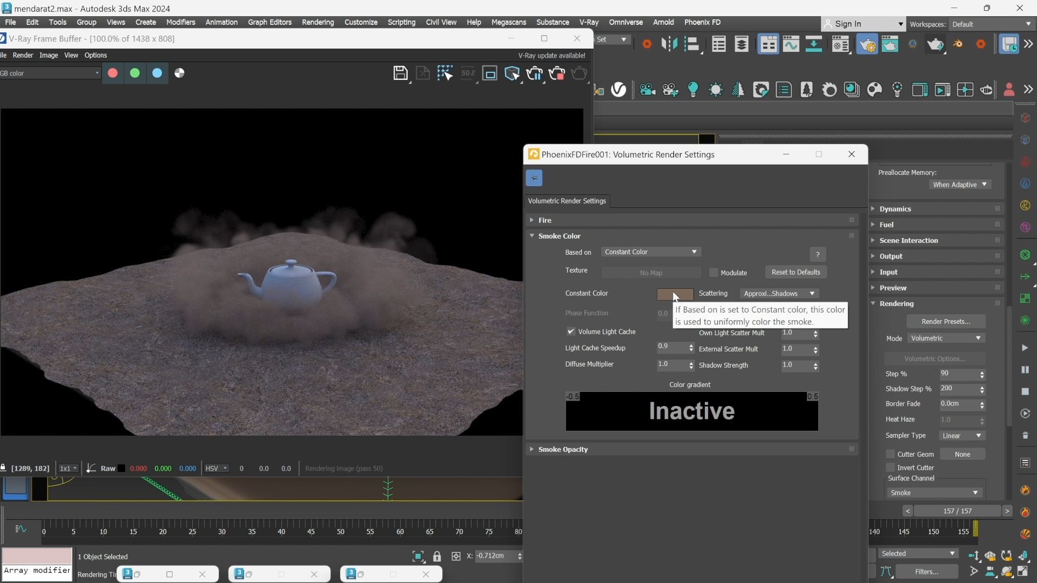Open the Rendering menu

(318, 22)
